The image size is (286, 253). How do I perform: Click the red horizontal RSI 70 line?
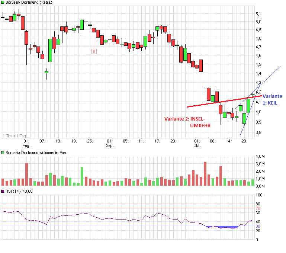pos(128,208)
